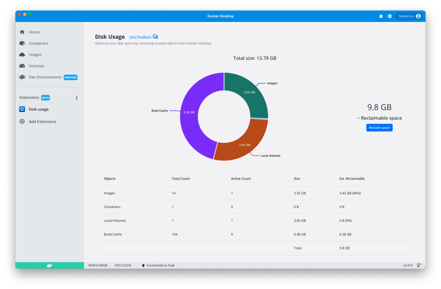Go to Home page
The height and width of the screenshot is (289, 441).
pos(34,32)
